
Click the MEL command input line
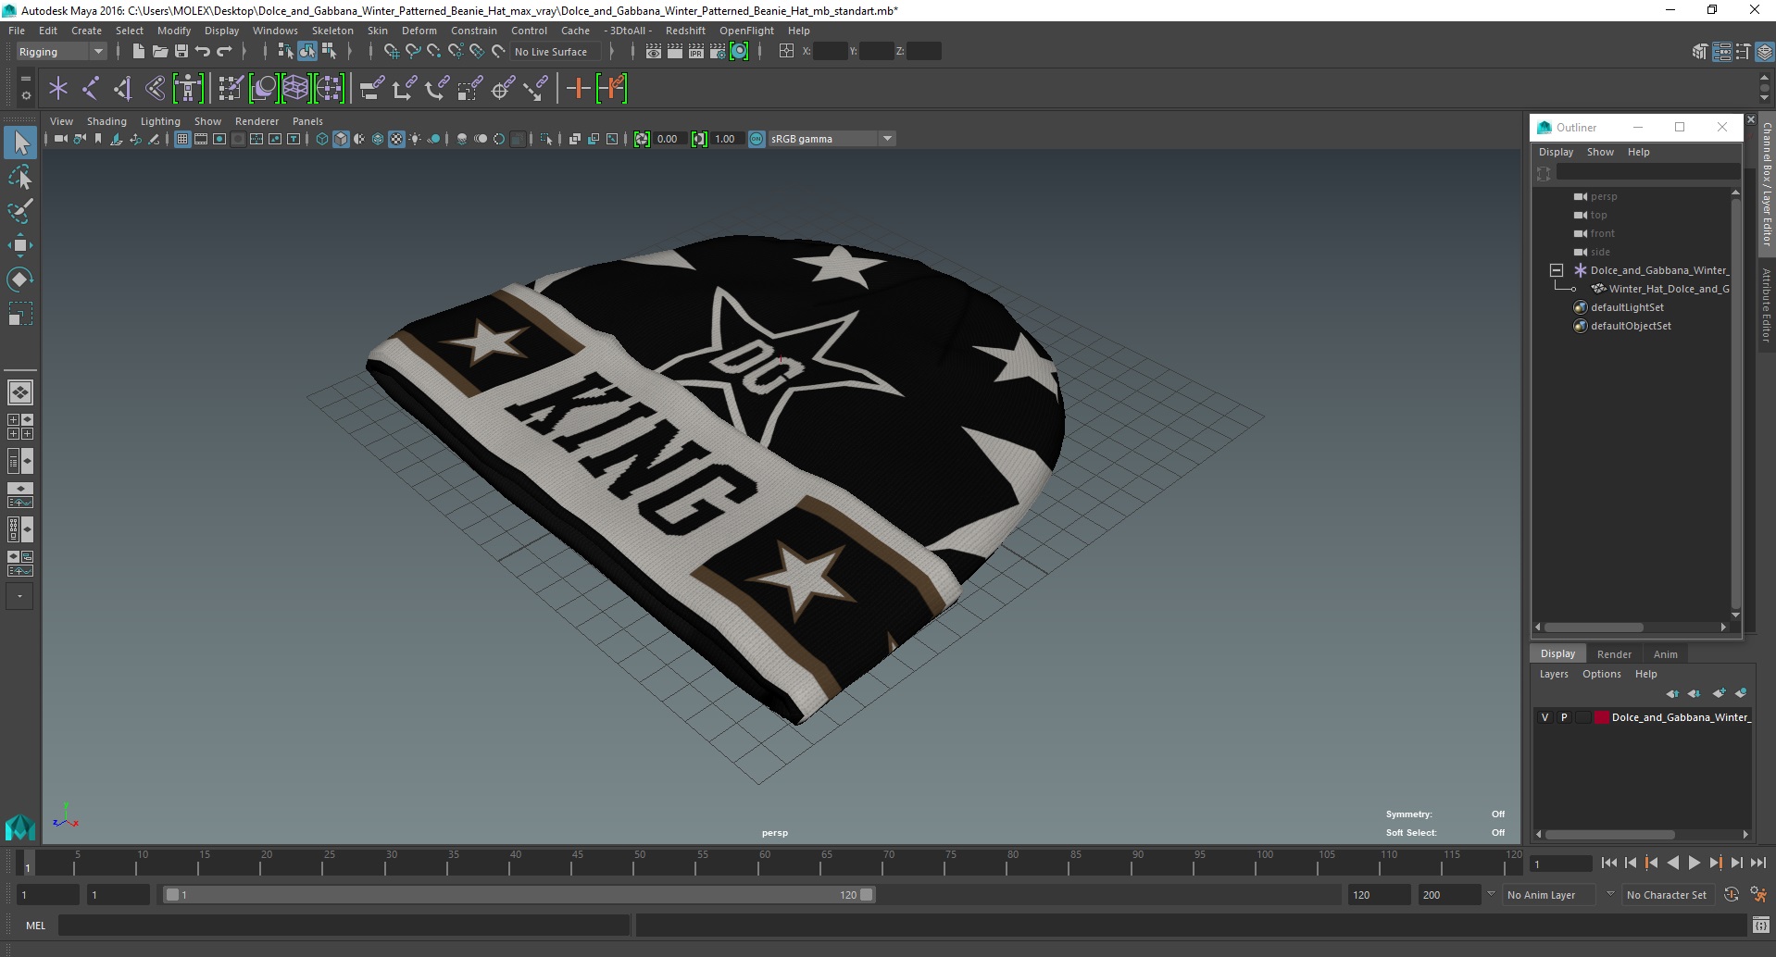[x=344, y=925]
